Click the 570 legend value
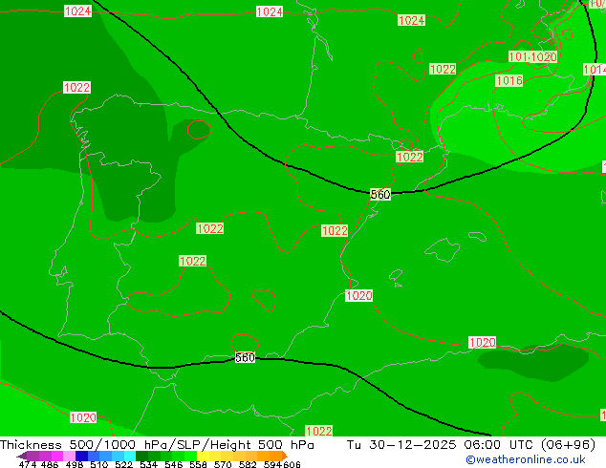 pos(223,464)
